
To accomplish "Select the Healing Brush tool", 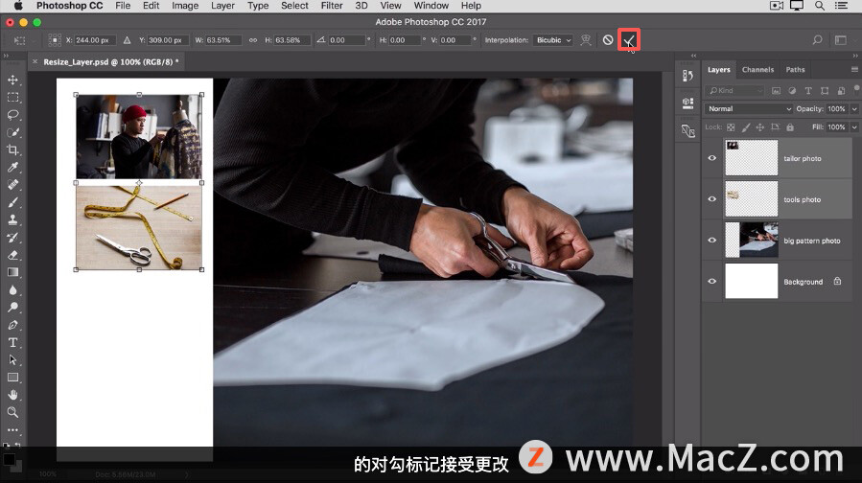I will [x=12, y=185].
